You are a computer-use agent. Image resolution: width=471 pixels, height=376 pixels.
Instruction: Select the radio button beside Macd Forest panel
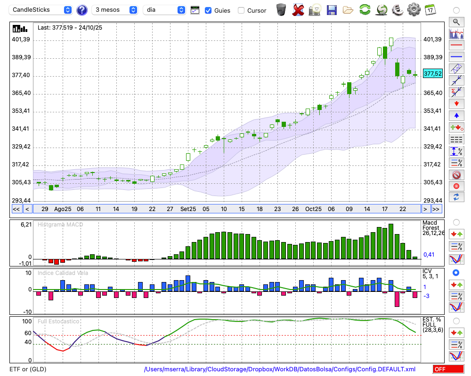click(x=456, y=222)
